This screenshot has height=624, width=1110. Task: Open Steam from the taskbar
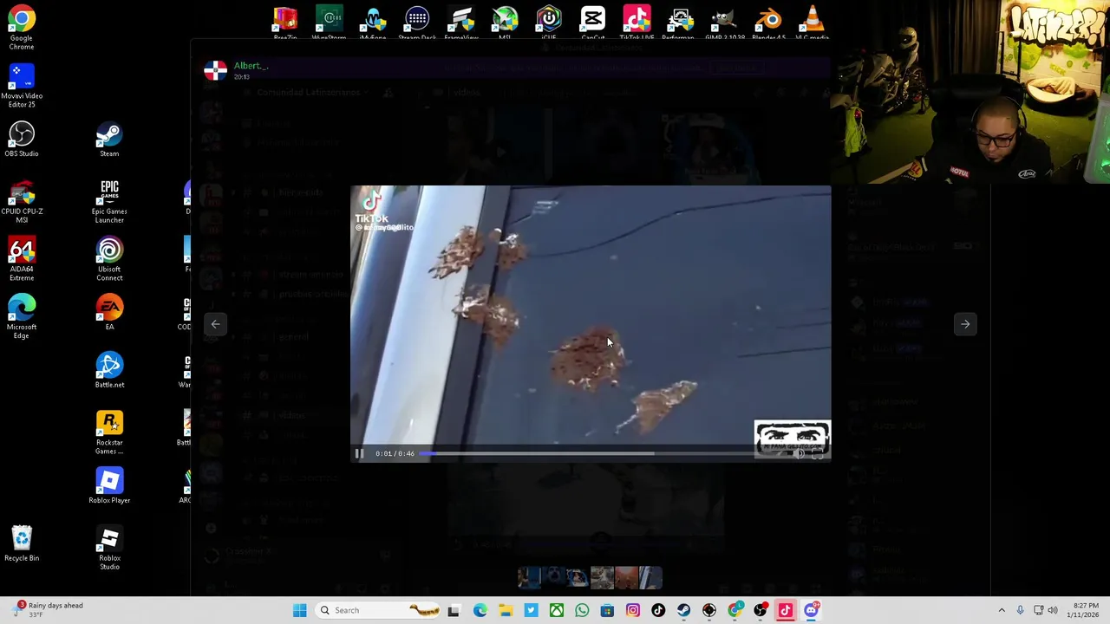tap(684, 610)
